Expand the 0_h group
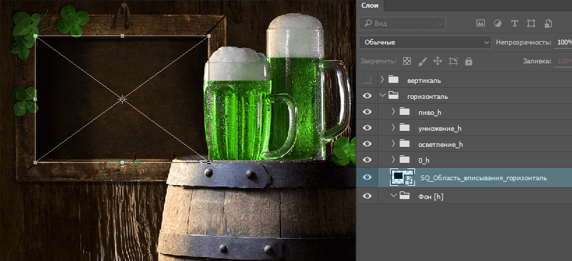The height and width of the screenshot is (261, 572). (x=393, y=159)
